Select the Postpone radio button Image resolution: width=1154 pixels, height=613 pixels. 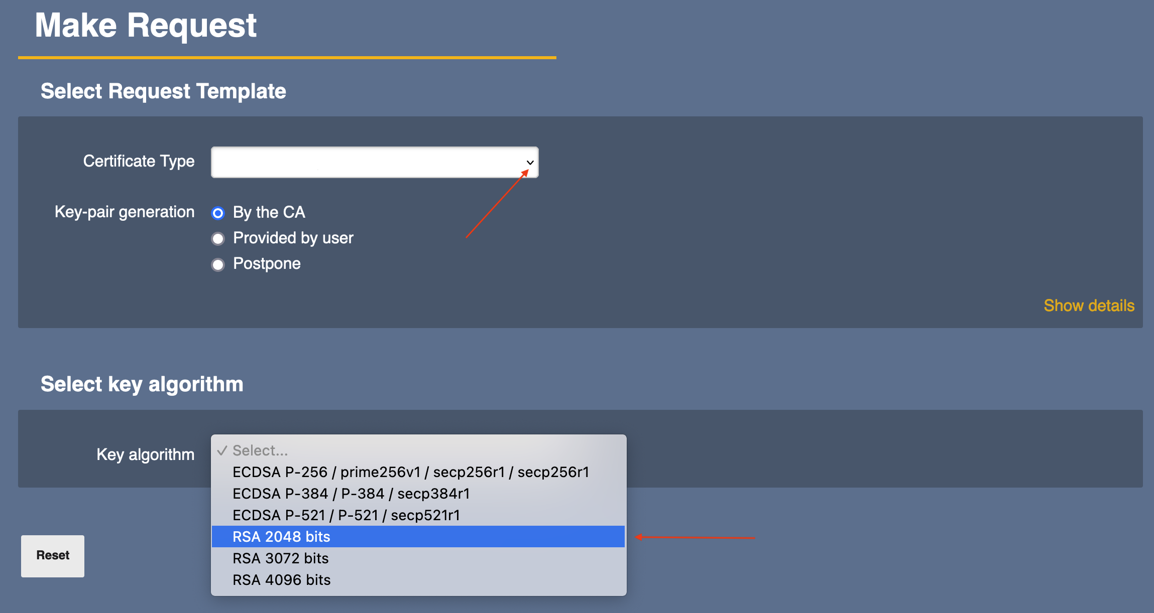[x=218, y=264]
